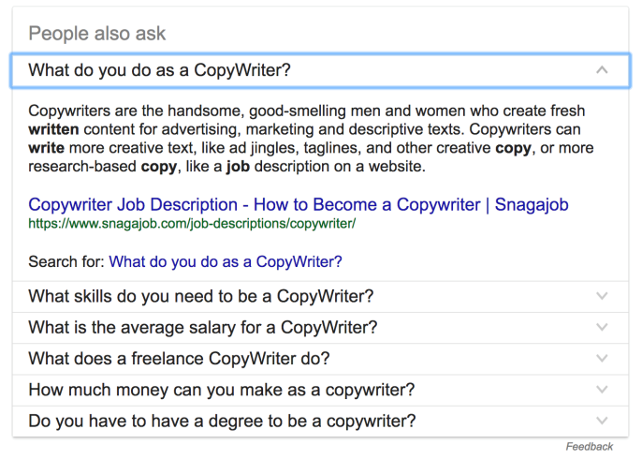The width and height of the screenshot is (642, 459).
Task: Click the expanded "What do you do" question title
Action: 160,70
